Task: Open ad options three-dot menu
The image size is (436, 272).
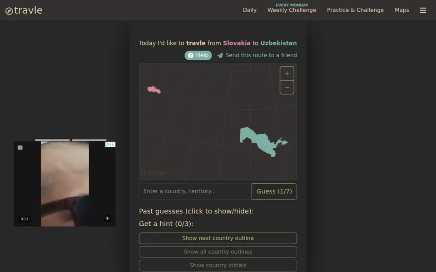Action: (113, 144)
